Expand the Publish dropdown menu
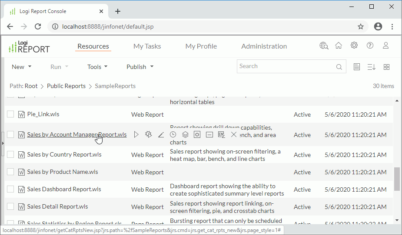 tap(140, 67)
